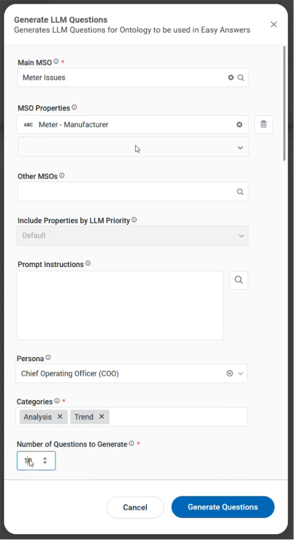Viewport: 294px width, 540px height.
Task: Remove the Trend category tag
Action: (x=101, y=417)
